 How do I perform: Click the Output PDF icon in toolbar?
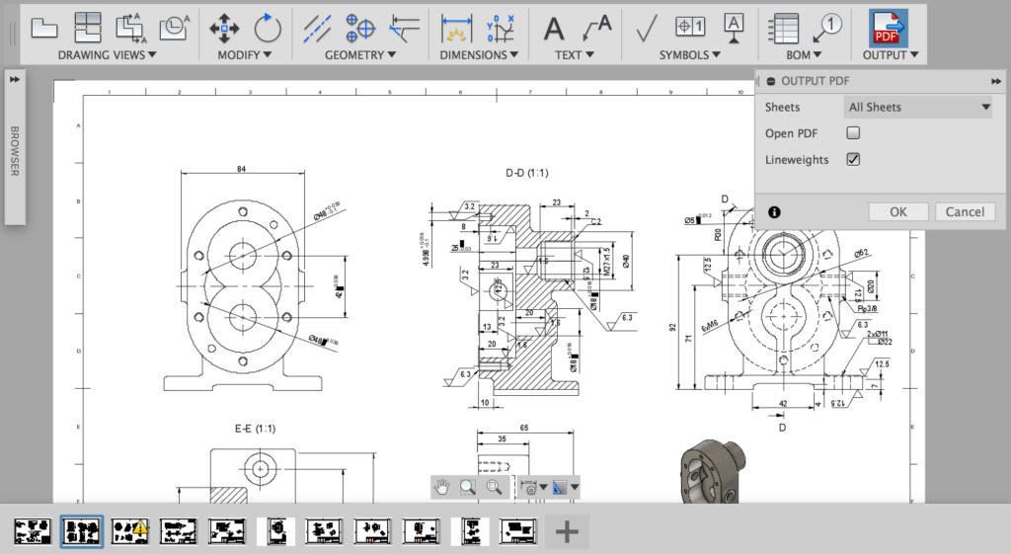click(x=887, y=28)
